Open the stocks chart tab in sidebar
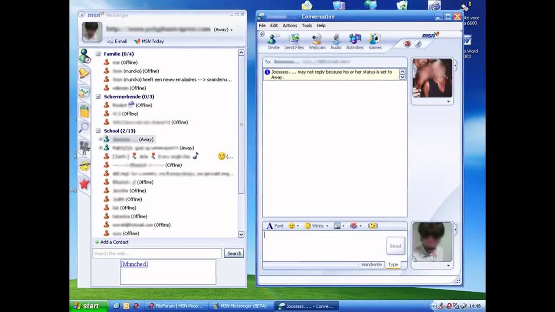Image resolution: width=555 pixels, height=312 pixels. click(x=84, y=92)
